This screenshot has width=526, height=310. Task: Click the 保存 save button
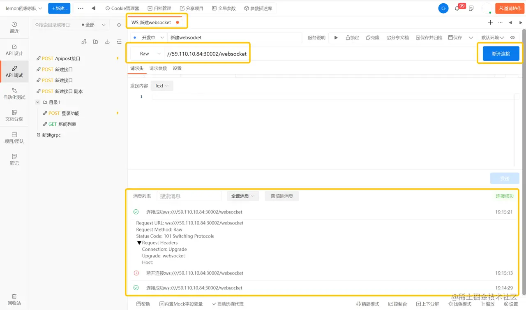click(x=455, y=37)
